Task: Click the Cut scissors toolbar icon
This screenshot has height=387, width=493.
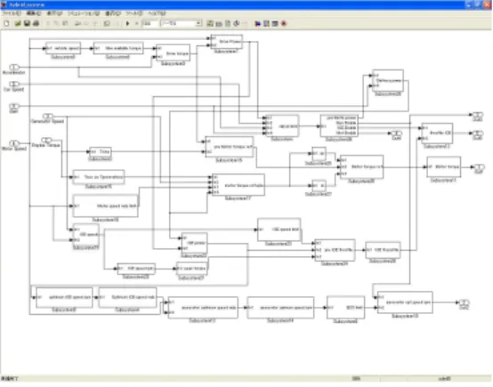Action: 48,24
